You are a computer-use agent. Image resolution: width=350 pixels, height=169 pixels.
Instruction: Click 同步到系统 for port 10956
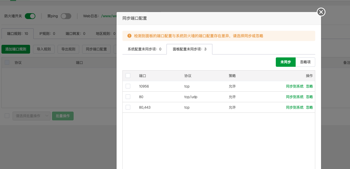295,86
